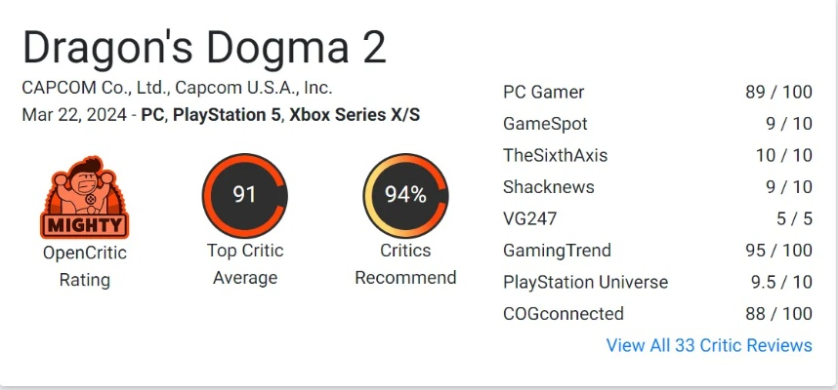838x390 pixels.
Task: Open the VG247 review
Action: 531,218
